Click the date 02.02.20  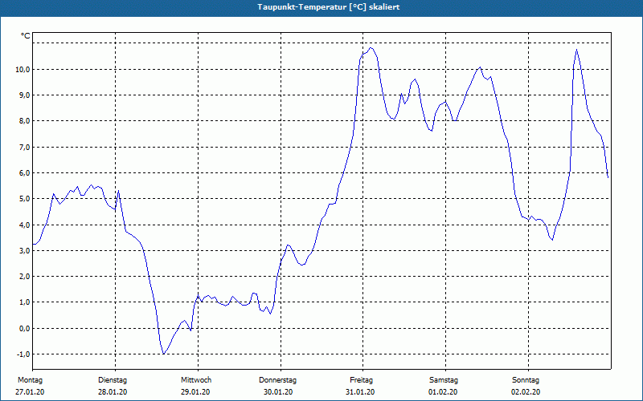tap(526, 392)
